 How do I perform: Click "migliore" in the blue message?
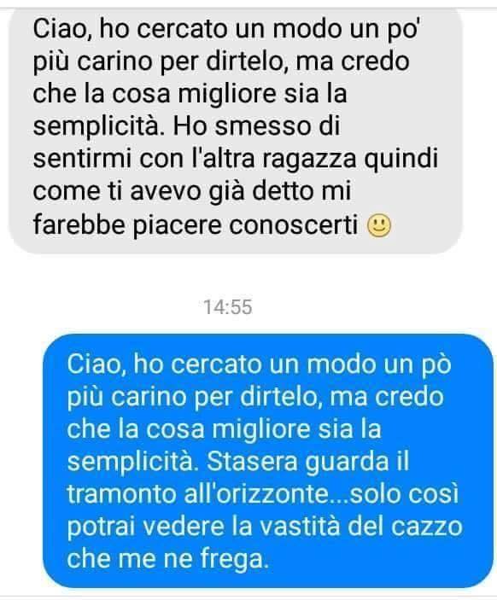(x=261, y=429)
